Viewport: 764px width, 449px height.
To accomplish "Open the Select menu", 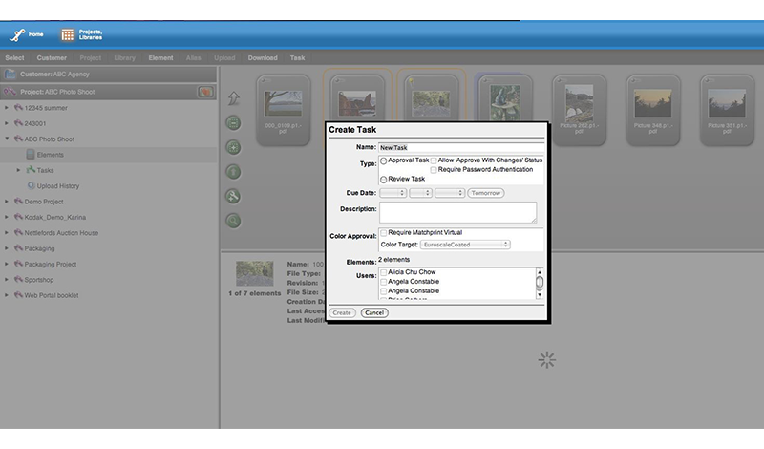I will (x=14, y=57).
